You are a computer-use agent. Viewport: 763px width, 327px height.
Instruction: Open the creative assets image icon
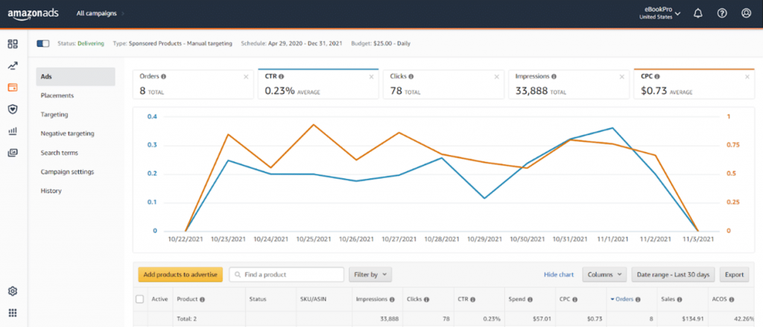[13, 153]
